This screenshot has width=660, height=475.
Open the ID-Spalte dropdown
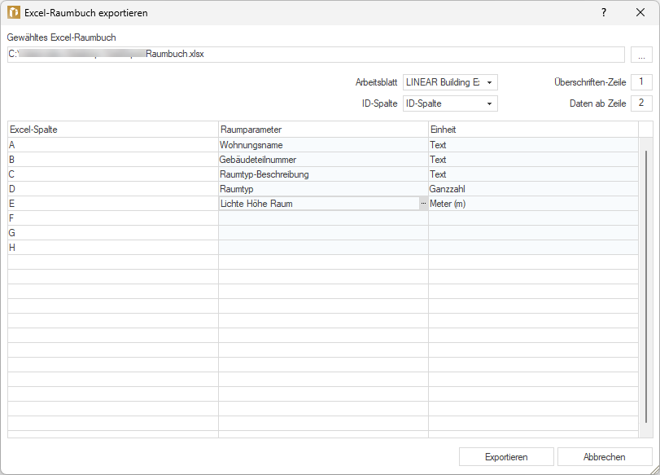click(450, 103)
